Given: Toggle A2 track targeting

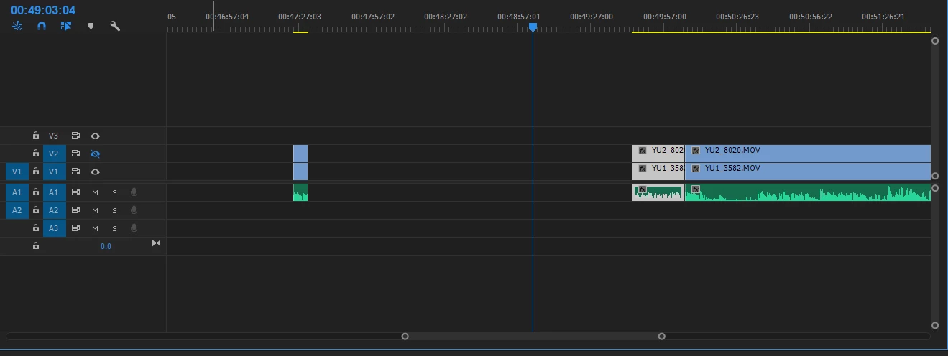Looking at the screenshot, I should (x=54, y=210).
